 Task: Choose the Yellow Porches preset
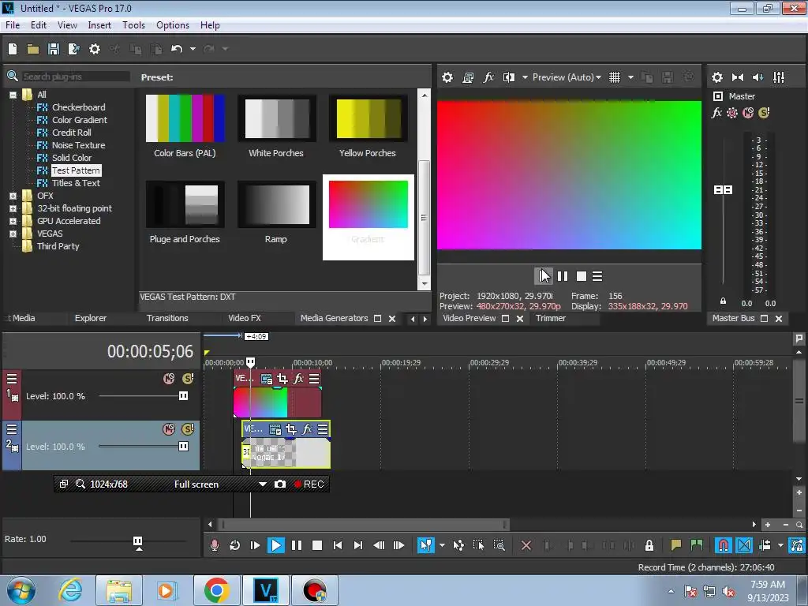368,119
